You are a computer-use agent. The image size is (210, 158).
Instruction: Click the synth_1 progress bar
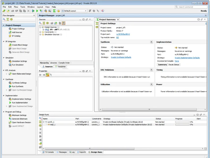point(182,122)
